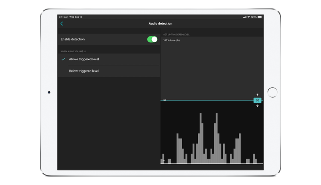Click the Wi-Fi status icon
Viewport: 321px width, 185px height.
tap(248, 17)
